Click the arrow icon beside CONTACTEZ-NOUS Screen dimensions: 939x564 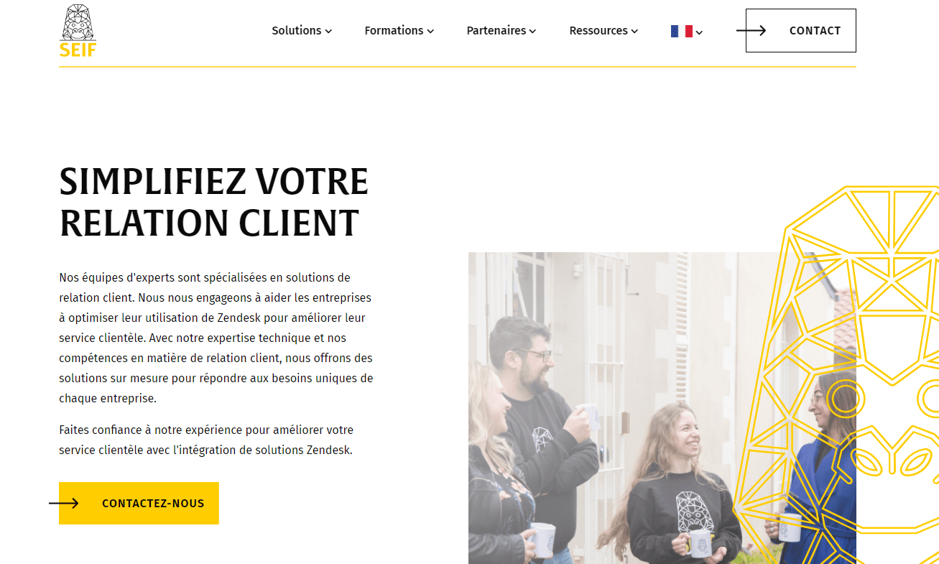pyautogui.click(x=63, y=503)
